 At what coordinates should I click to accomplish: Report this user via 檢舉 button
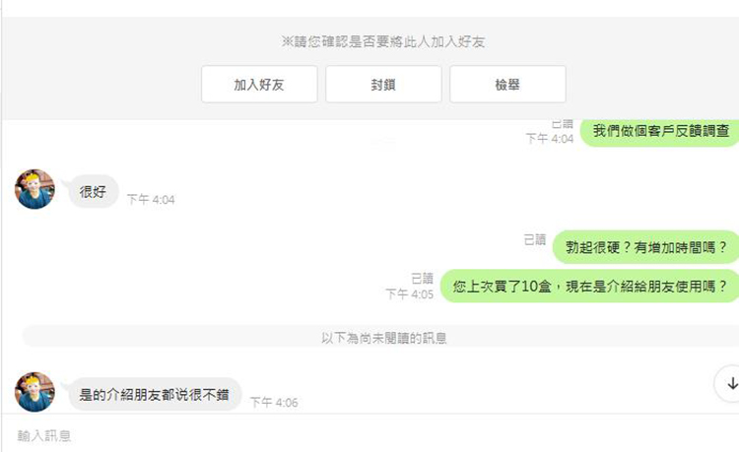(507, 85)
